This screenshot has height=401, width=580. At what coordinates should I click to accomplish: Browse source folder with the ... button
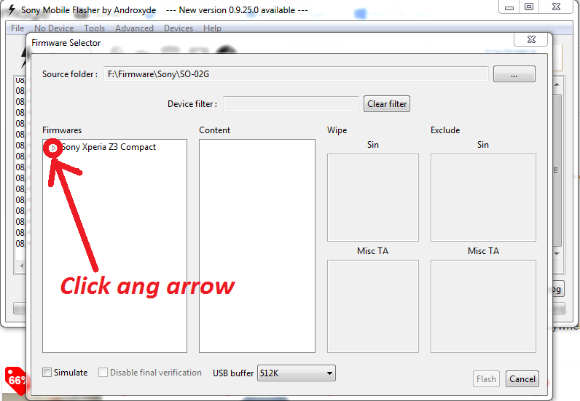pos(514,74)
